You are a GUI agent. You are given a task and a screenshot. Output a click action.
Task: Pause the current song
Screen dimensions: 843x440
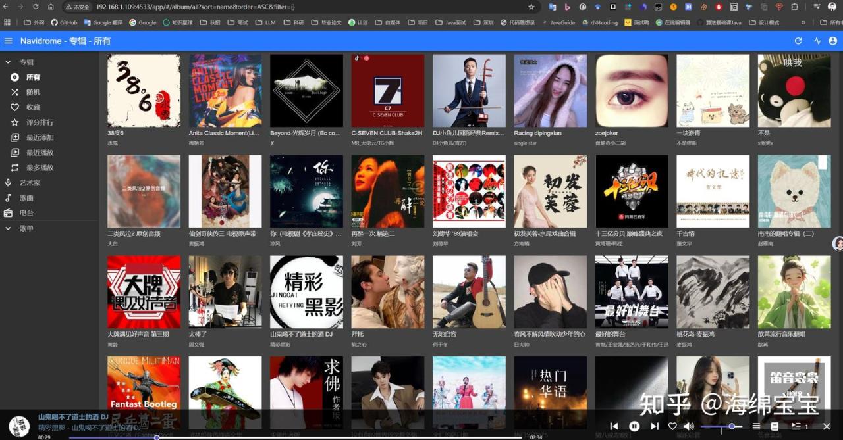(x=634, y=426)
